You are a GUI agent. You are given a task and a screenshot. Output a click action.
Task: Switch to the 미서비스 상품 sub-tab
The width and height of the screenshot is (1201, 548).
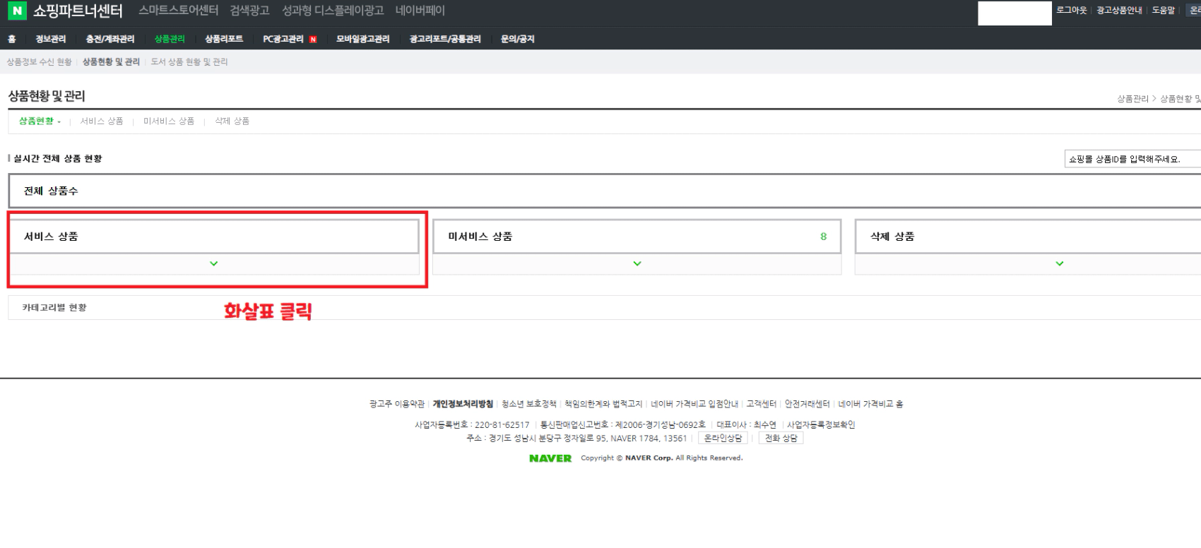[x=169, y=121]
